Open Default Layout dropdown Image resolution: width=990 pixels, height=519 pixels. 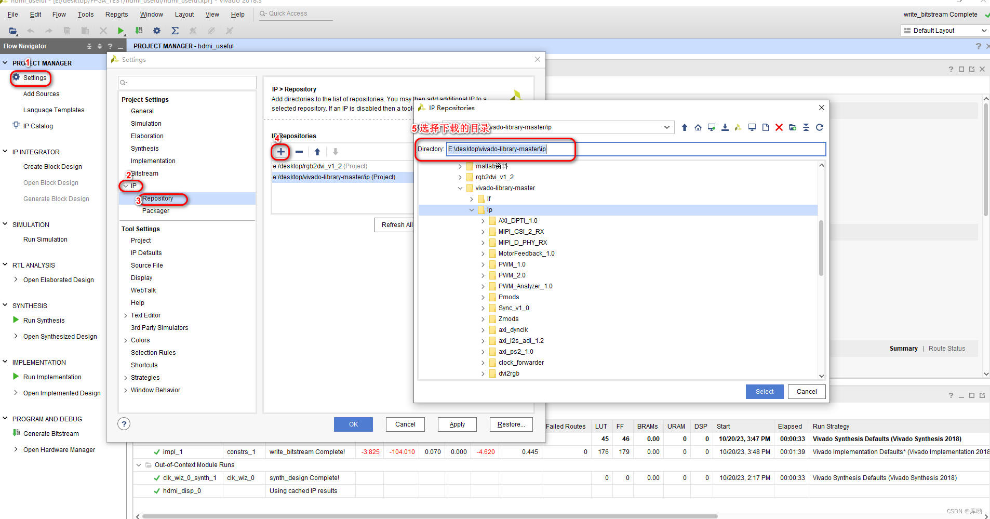(944, 31)
